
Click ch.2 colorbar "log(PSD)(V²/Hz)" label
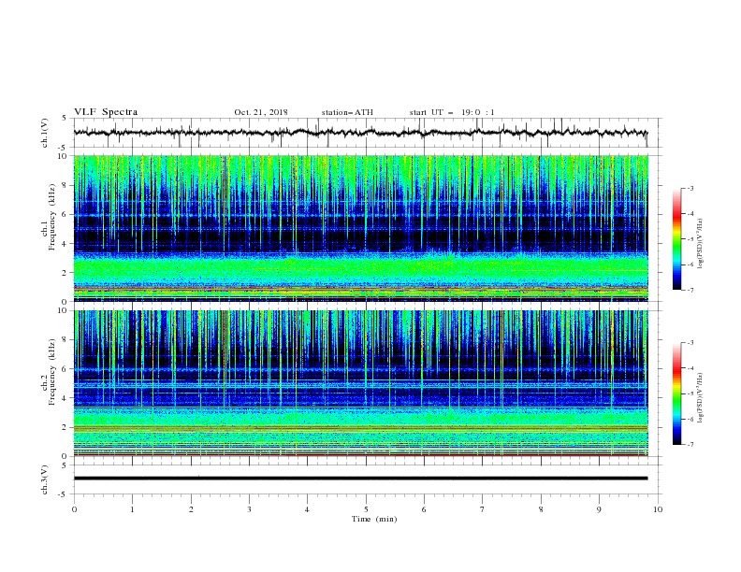pyautogui.click(x=701, y=397)
